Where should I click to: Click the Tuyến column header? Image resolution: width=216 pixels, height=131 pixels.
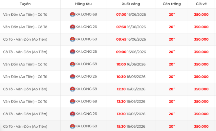click(25, 4)
